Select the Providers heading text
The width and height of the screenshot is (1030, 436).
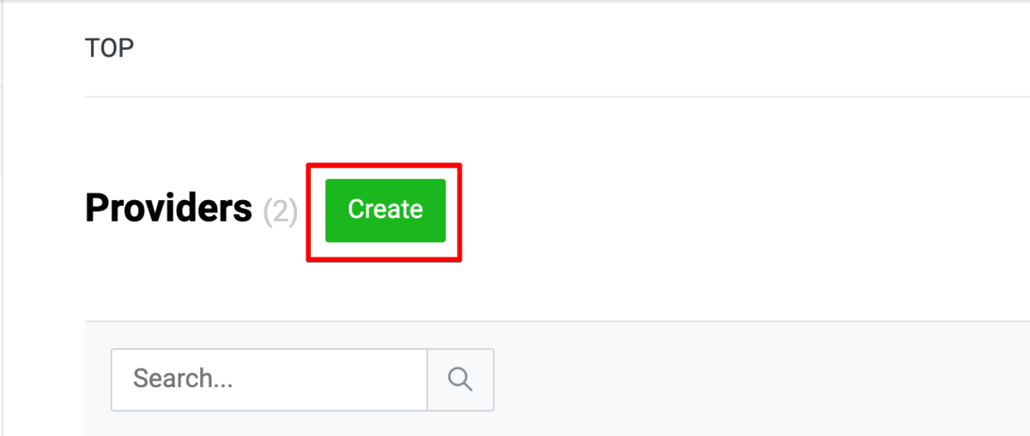pyautogui.click(x=168, y=209)
